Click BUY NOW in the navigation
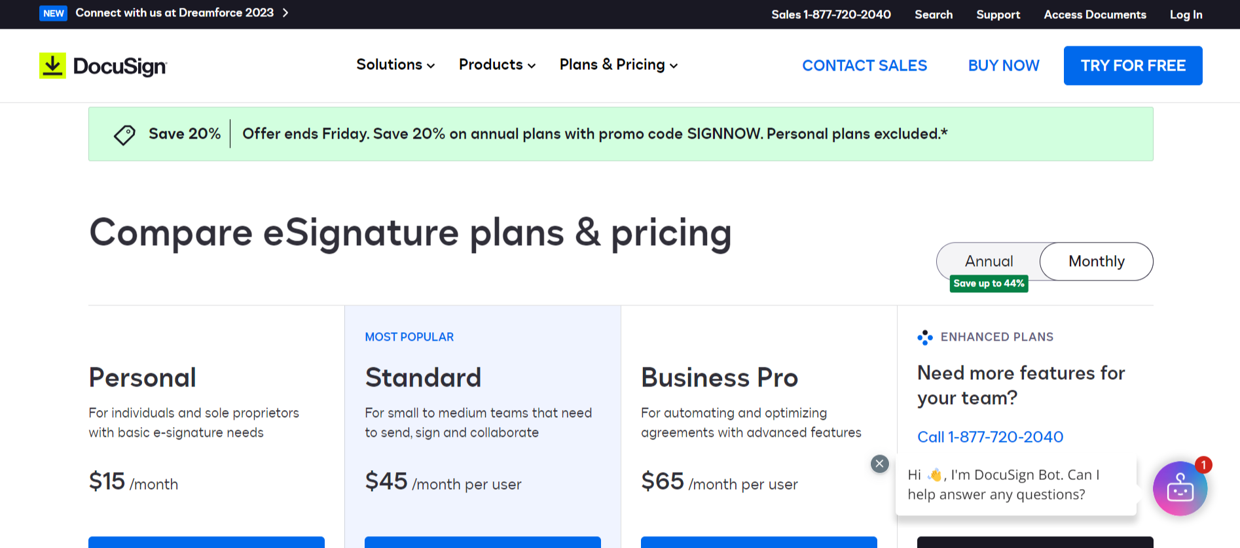This screenshot has height=548, width=1240. (1004, 65)
